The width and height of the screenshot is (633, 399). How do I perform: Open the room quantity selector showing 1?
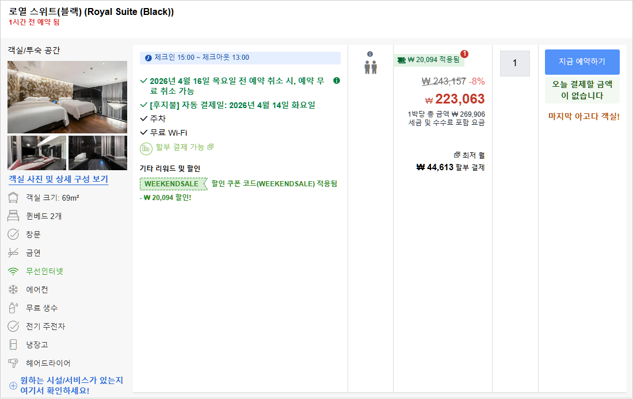[514, 63]
